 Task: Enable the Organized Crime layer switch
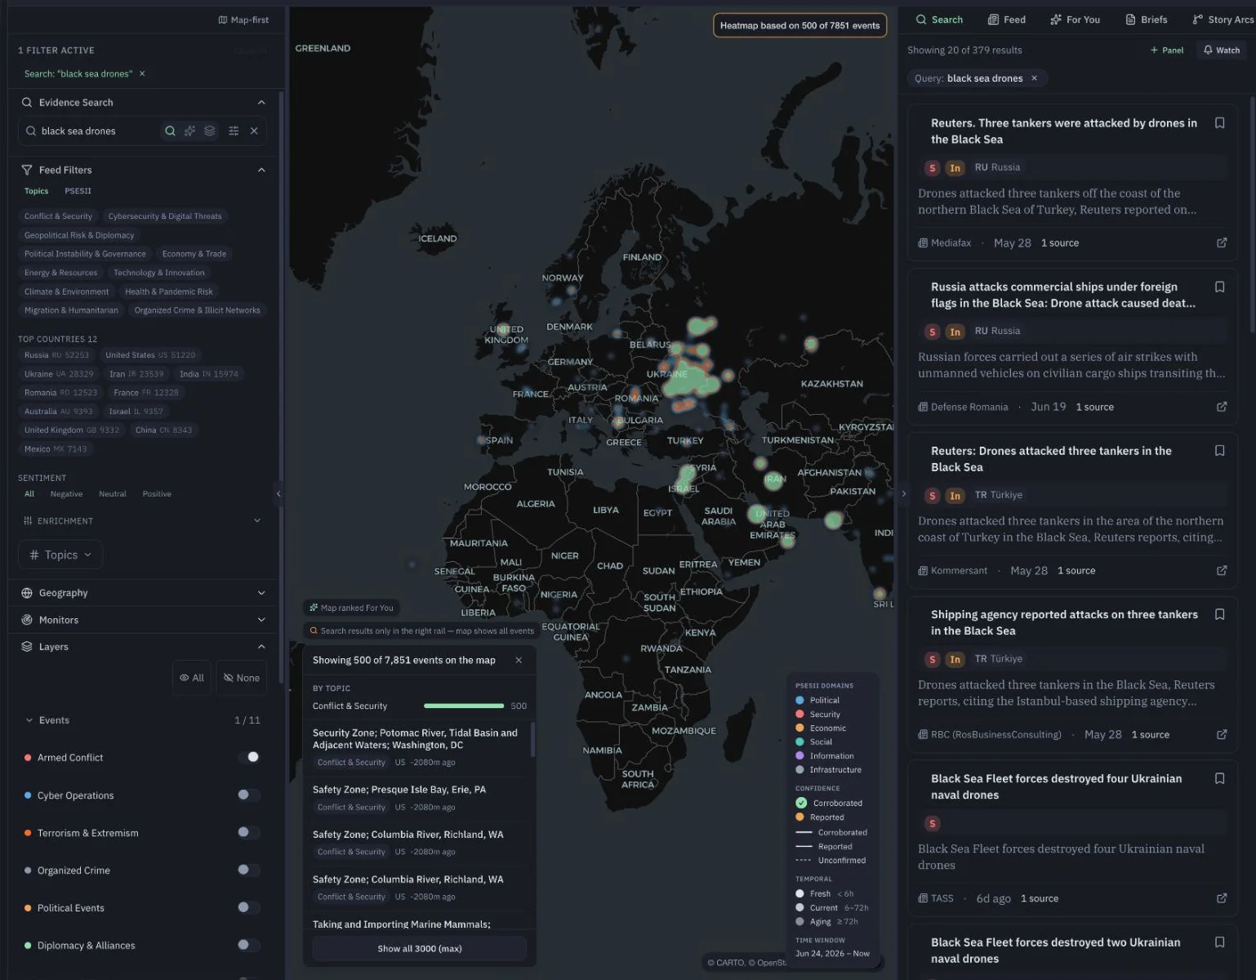248,870
